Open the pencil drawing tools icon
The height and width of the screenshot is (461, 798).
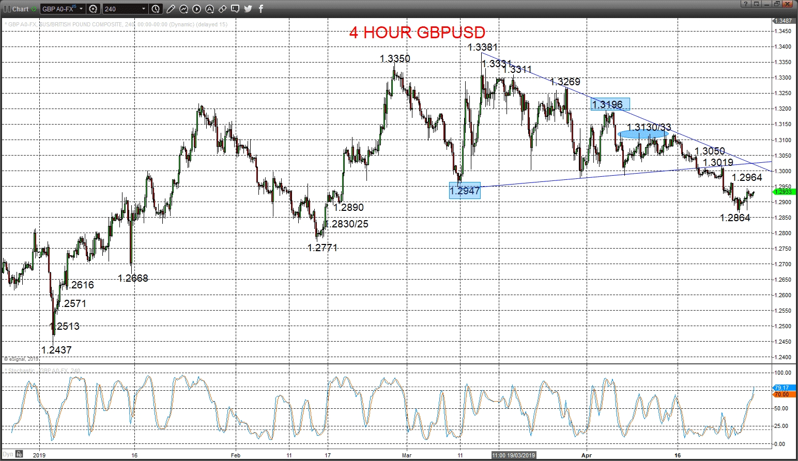pyautogui.click(x=171, y=9)
